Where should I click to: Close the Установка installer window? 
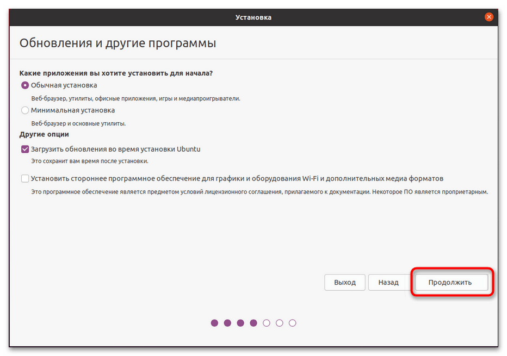click(489, 17)
